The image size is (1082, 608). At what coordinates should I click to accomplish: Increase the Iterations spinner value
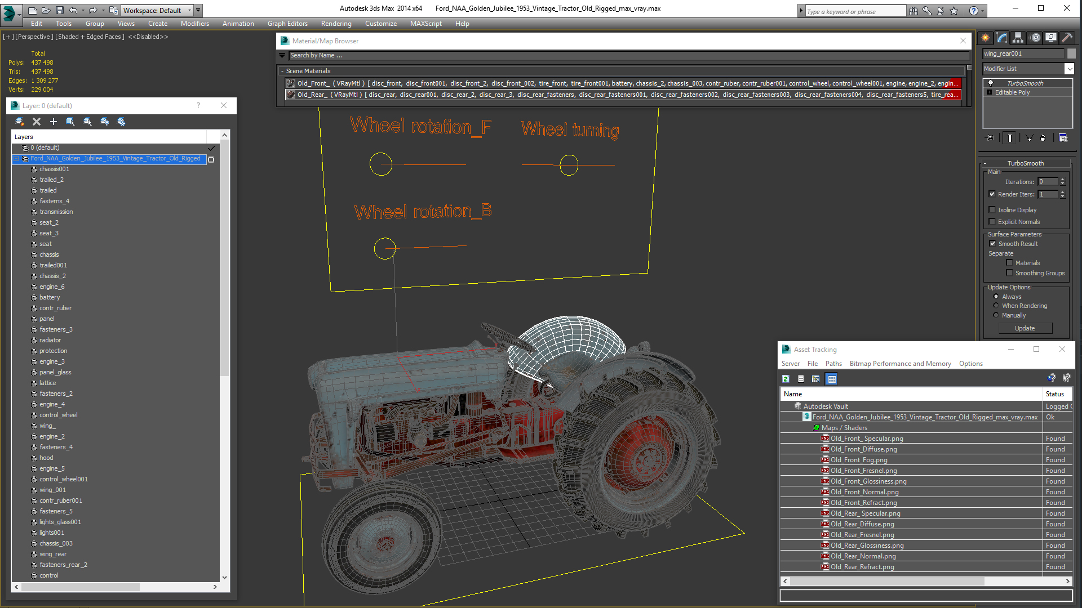[1062, 180]
